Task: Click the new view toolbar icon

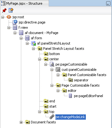Action: (x=11, y=10)
